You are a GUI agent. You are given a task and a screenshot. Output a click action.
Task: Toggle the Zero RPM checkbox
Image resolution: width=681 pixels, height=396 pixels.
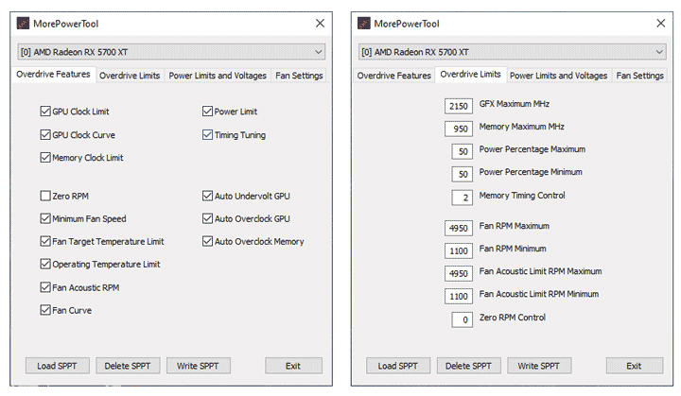(x=45, y=196)
